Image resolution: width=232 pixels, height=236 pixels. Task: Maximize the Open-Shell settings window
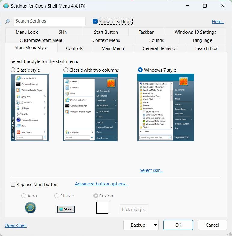(x=205, y=6)
